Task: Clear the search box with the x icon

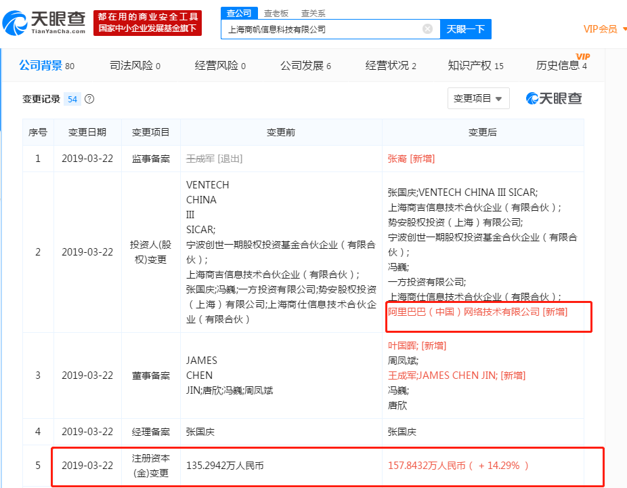Action: click(x=427, y=29)
